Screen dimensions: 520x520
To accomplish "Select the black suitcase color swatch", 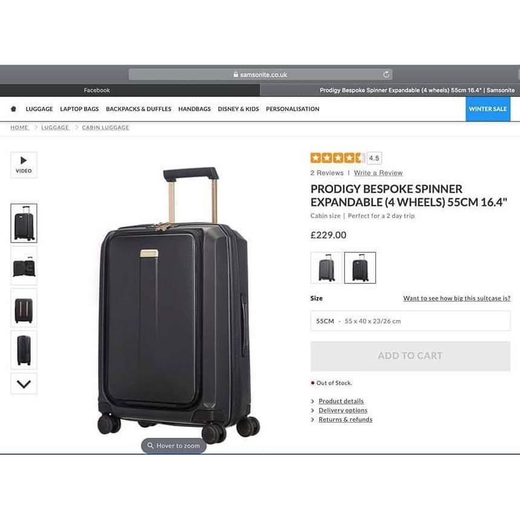I will coord(360,268).
